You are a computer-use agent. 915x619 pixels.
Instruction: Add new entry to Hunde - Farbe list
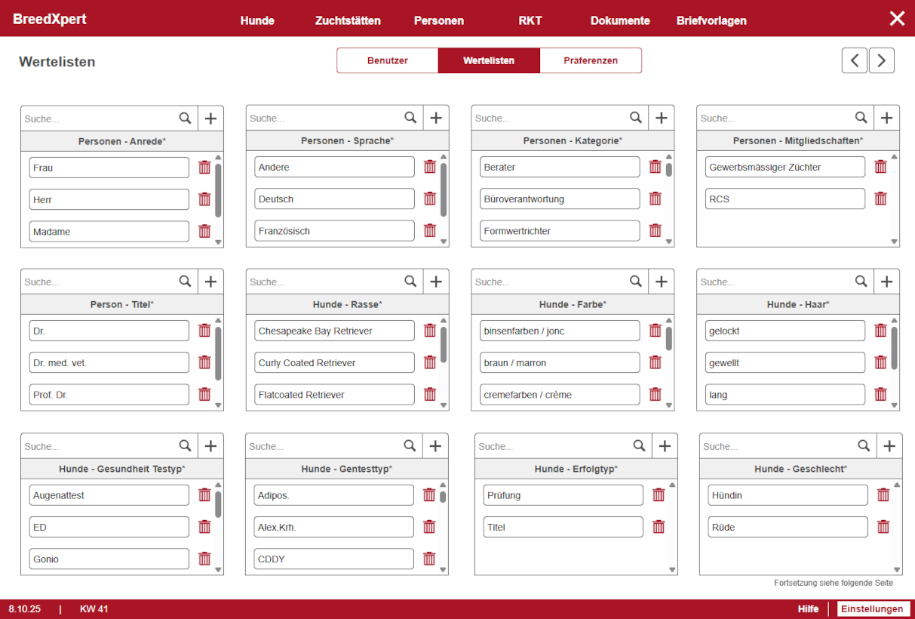[x=661, y=282]
